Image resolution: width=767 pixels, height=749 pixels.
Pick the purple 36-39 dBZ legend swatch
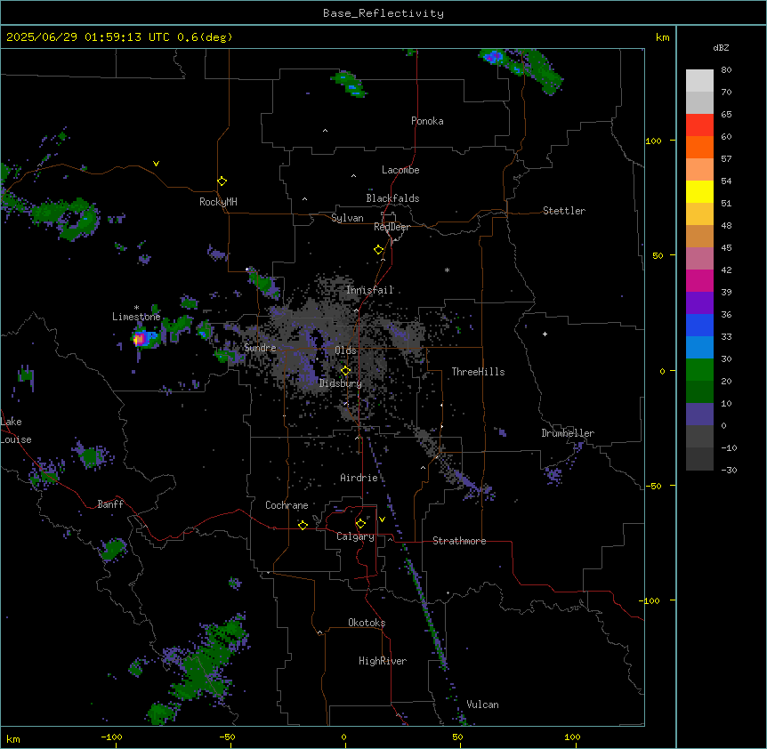699,302
